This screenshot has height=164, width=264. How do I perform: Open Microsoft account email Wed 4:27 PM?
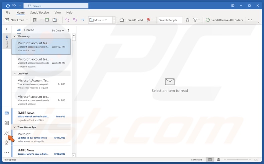tap(41, 47)
